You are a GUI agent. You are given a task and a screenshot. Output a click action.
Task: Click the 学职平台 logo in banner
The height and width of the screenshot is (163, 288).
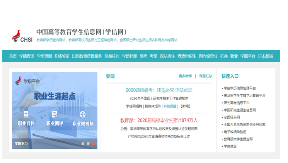pyautogui.click(x=27, y=81)
